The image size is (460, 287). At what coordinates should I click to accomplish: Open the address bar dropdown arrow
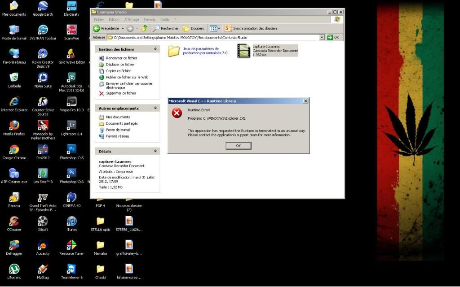click(x=322, y=38)
